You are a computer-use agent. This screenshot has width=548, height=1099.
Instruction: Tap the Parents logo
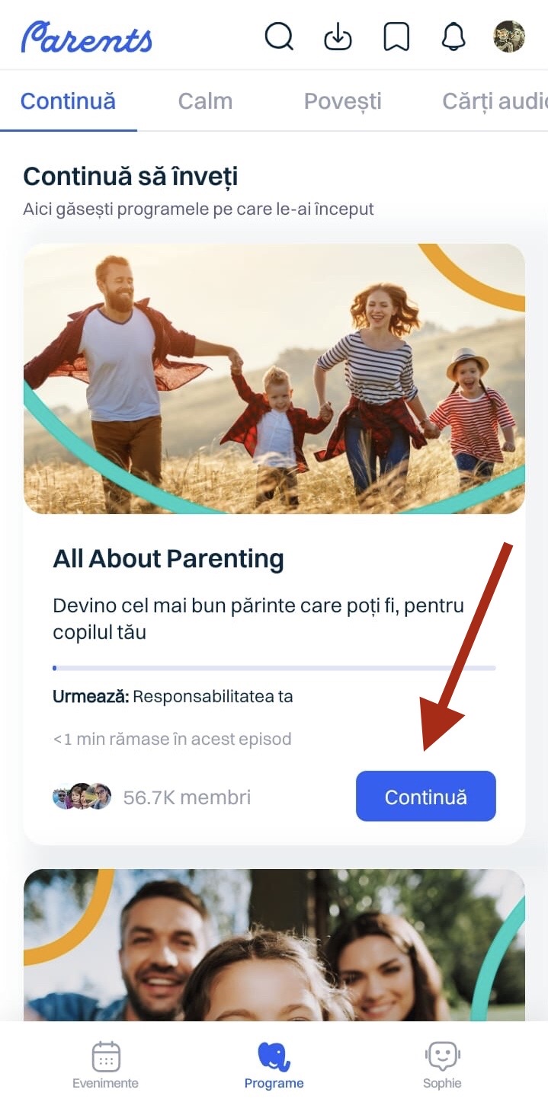click(x=87, y=37)
